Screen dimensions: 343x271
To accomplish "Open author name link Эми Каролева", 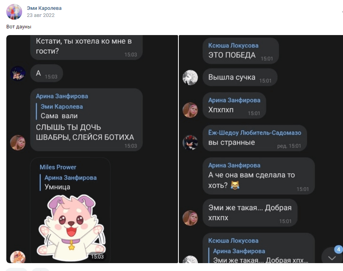I will (44, 8).
